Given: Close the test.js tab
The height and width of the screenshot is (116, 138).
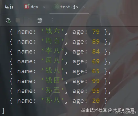Looking at the screenshot, I should tap(84, 7).
